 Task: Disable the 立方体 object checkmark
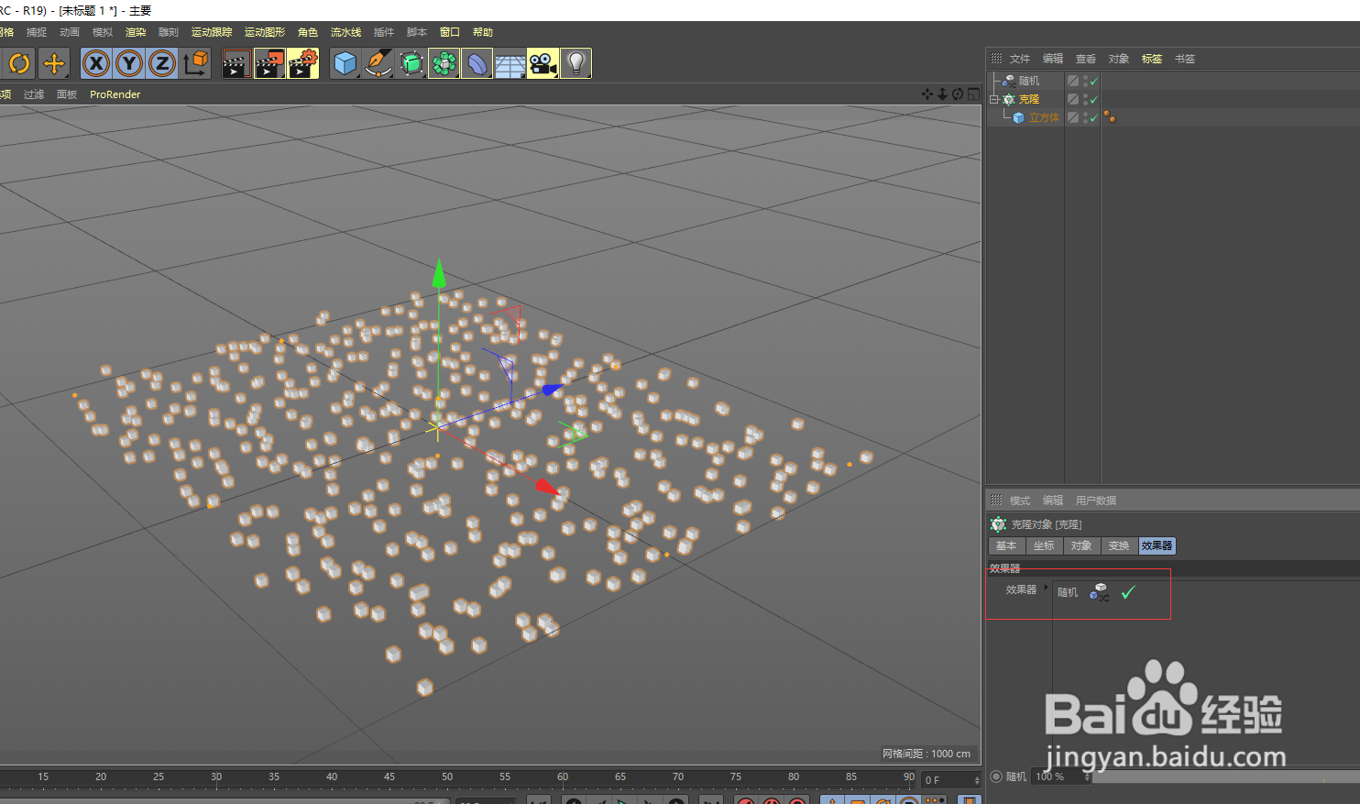pos(1093,117)
